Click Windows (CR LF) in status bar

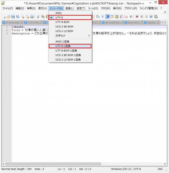(x=121, y=169)
